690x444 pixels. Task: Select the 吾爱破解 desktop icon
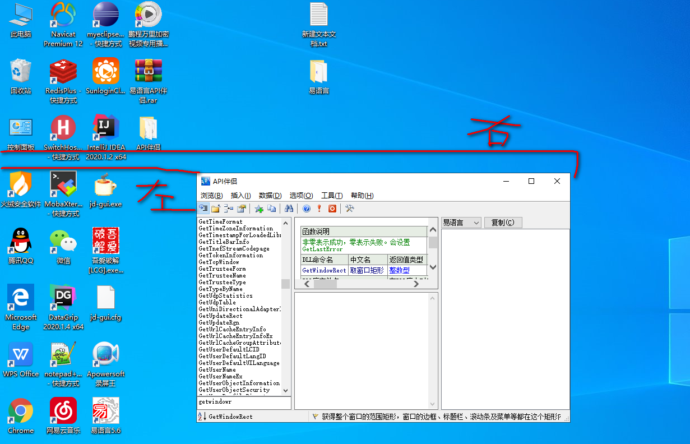(x=106, y=251)
